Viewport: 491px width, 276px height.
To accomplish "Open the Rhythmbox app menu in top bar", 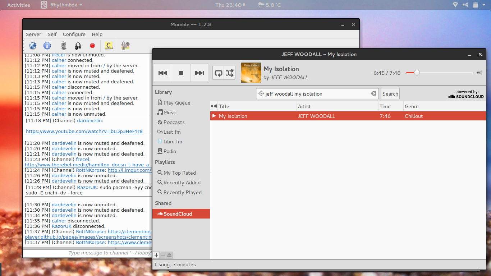I will (x=61, y=5).
